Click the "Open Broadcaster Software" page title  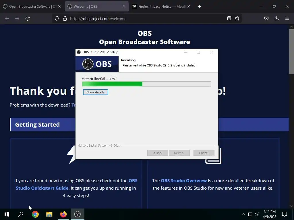pyautogui.click(x=145, y=42)
